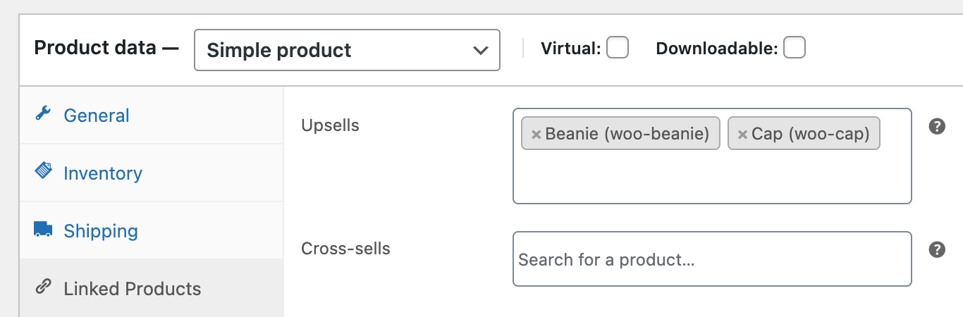Remove Cap from upsells via its x

[x=742, y=135]
